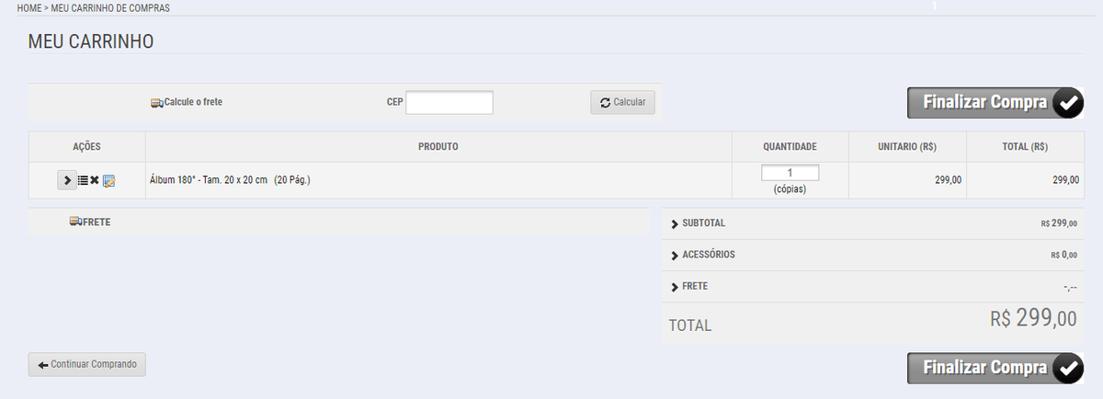1103x399 pixels.
Task: Open the Álbum 180° product name
Action: 230,180
